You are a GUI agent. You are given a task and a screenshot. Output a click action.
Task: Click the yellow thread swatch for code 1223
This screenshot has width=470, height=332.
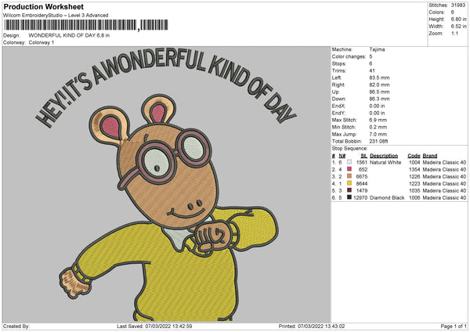click(349, 183)
